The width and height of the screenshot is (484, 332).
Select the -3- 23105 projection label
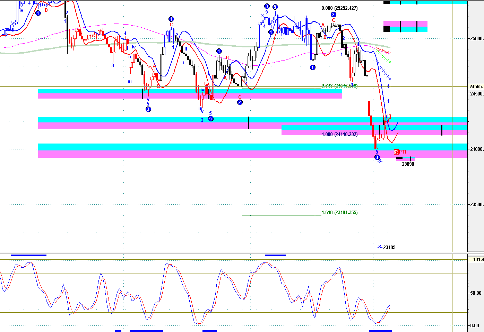click(386, 247)
